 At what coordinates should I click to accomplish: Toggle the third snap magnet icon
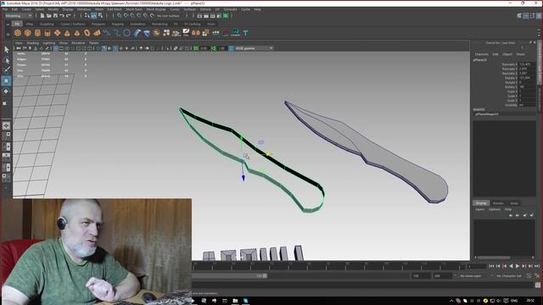point(132,16)
